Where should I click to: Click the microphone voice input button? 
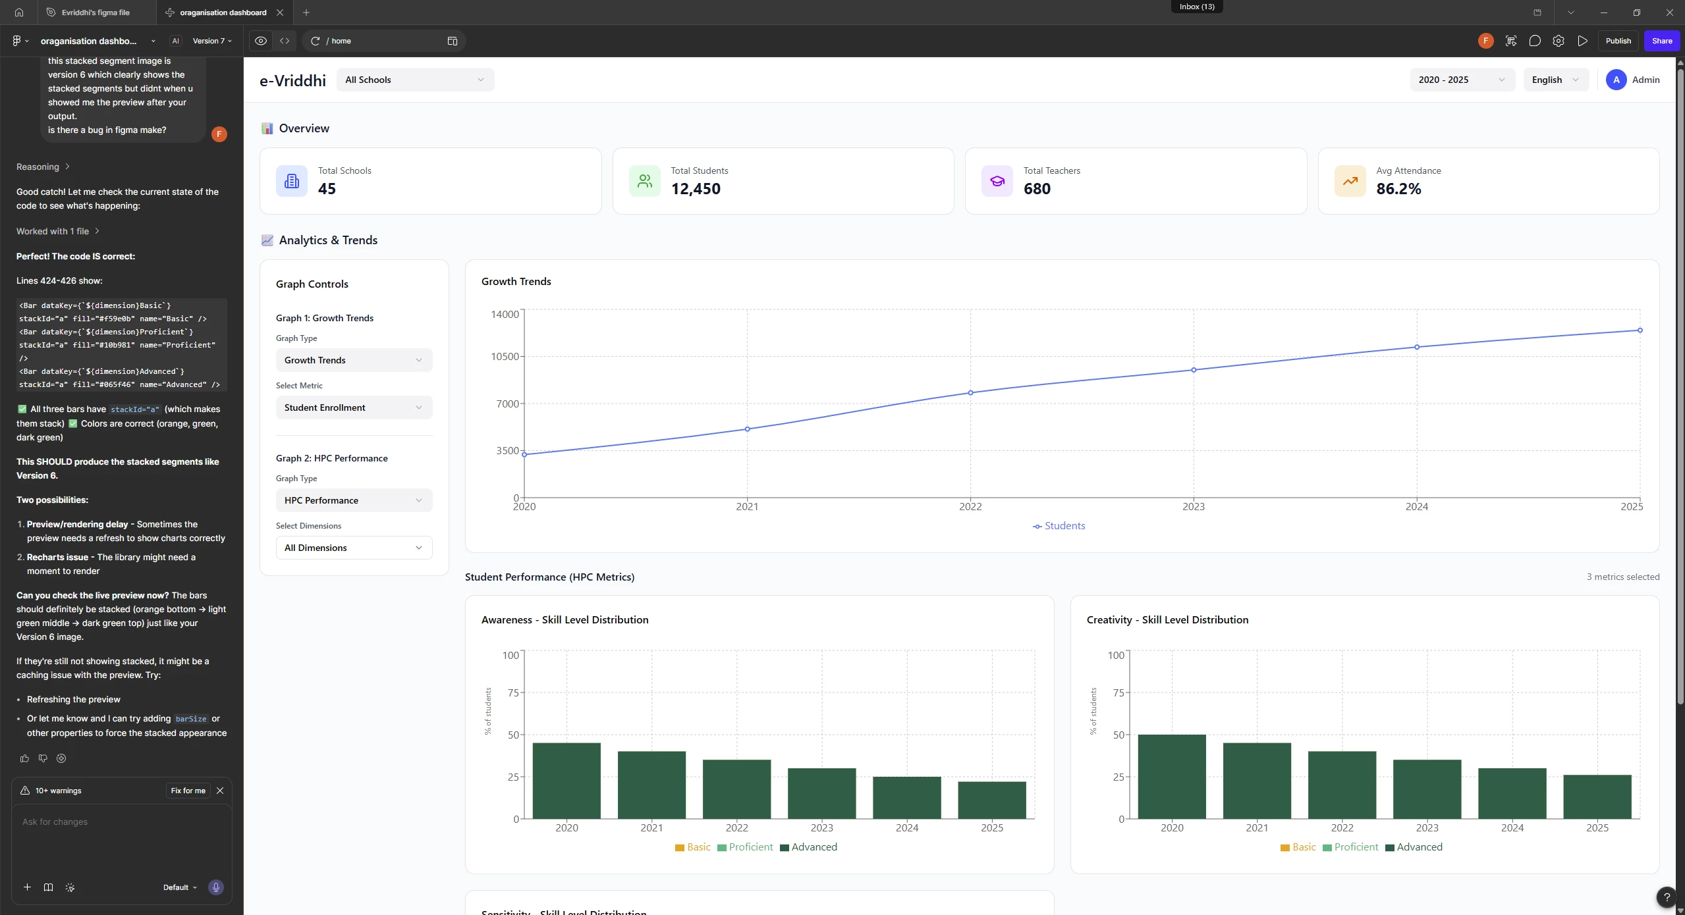(x=215, y=887)
